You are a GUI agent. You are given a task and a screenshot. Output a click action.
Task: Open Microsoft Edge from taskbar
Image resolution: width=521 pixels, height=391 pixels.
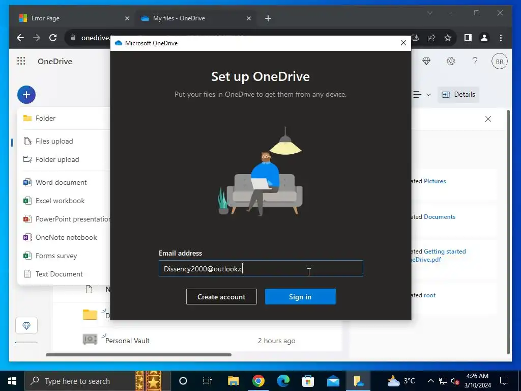[283, 381]
